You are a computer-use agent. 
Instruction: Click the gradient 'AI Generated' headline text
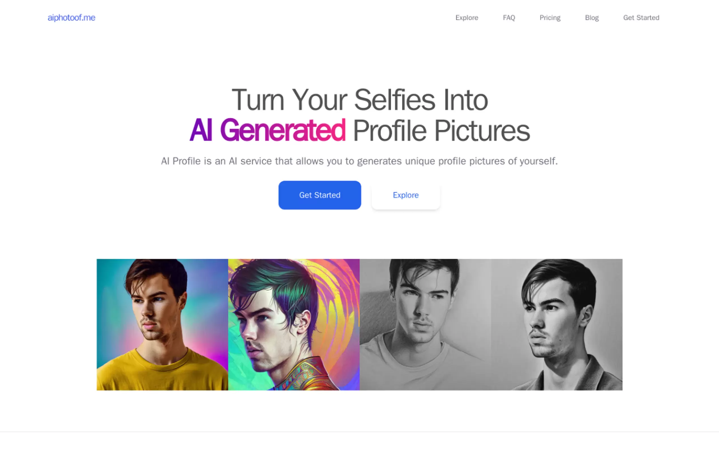(268, 130)
